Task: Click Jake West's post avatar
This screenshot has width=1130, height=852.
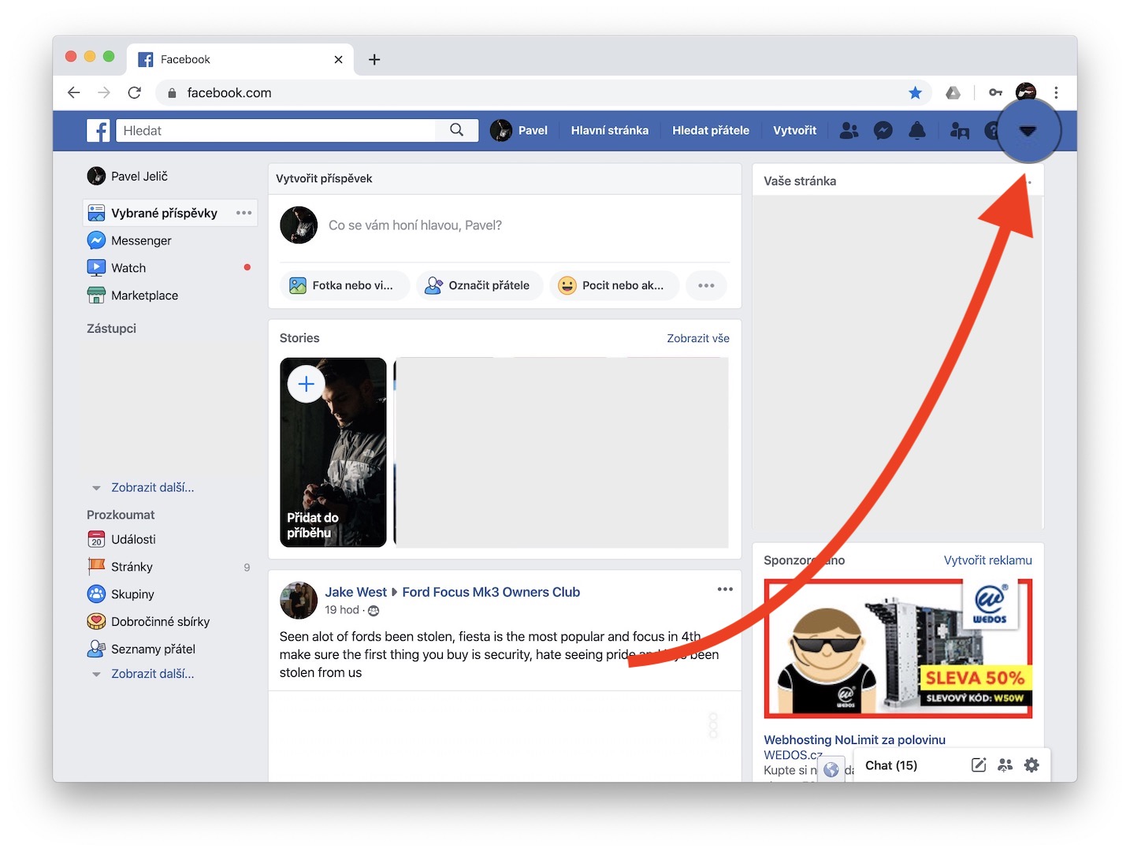Action: pyautogui.click(x=299, y=601)
